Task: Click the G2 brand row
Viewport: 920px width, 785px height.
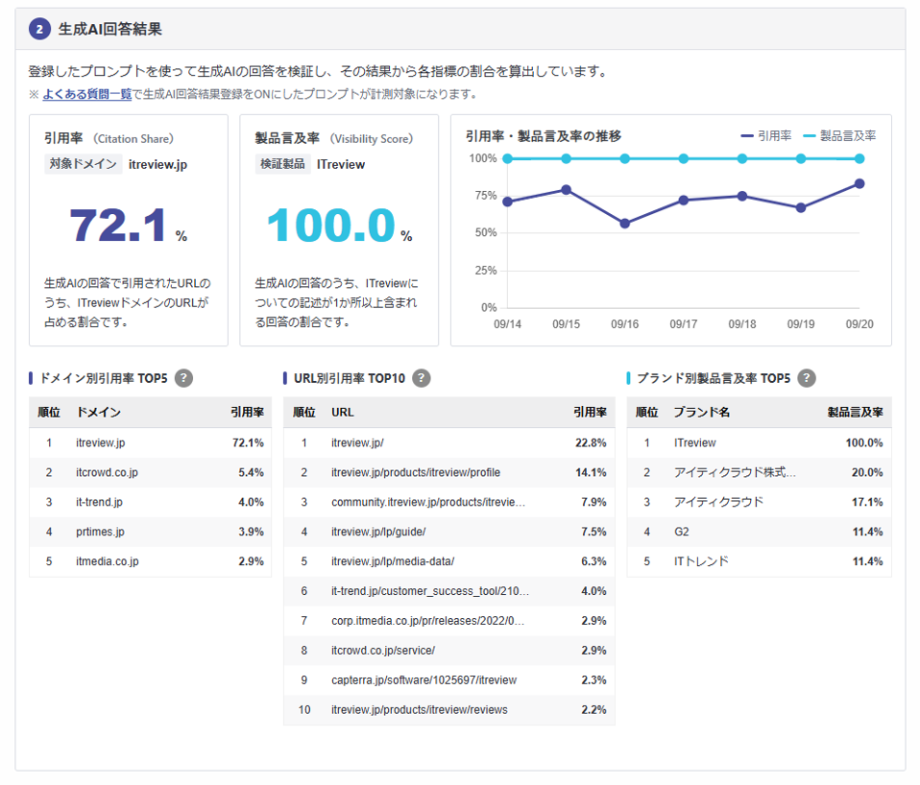Action: [760, 532]
